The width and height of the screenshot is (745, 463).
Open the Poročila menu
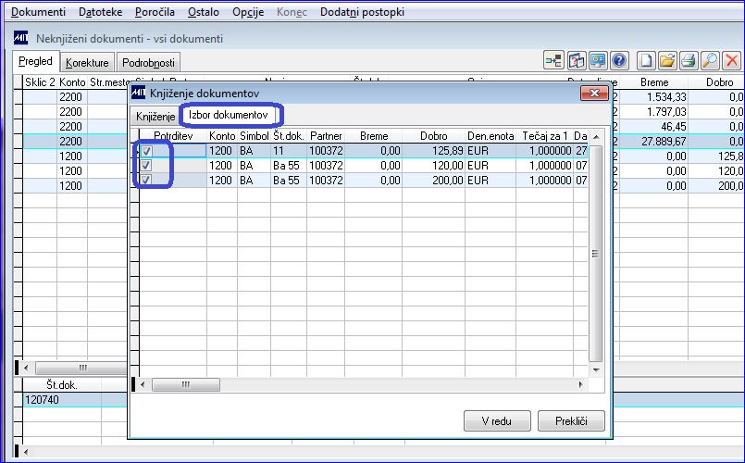tap(155, 12)
